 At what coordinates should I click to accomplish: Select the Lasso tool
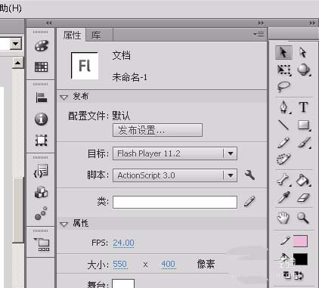tap(283, 87)
